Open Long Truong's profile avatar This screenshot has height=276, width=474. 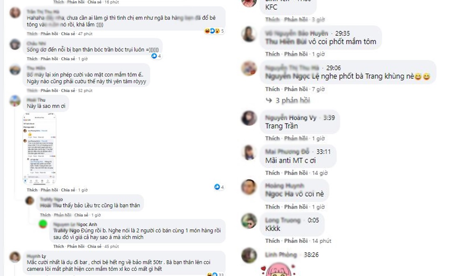pos(249,222)
